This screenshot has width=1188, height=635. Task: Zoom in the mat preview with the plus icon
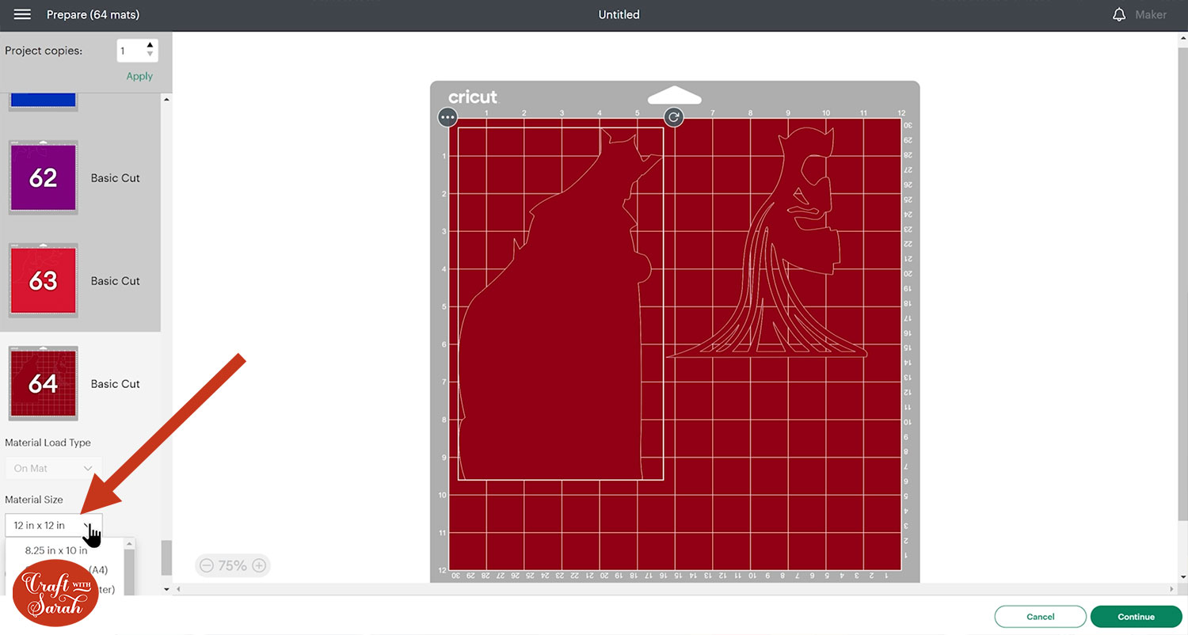(259, 565)
